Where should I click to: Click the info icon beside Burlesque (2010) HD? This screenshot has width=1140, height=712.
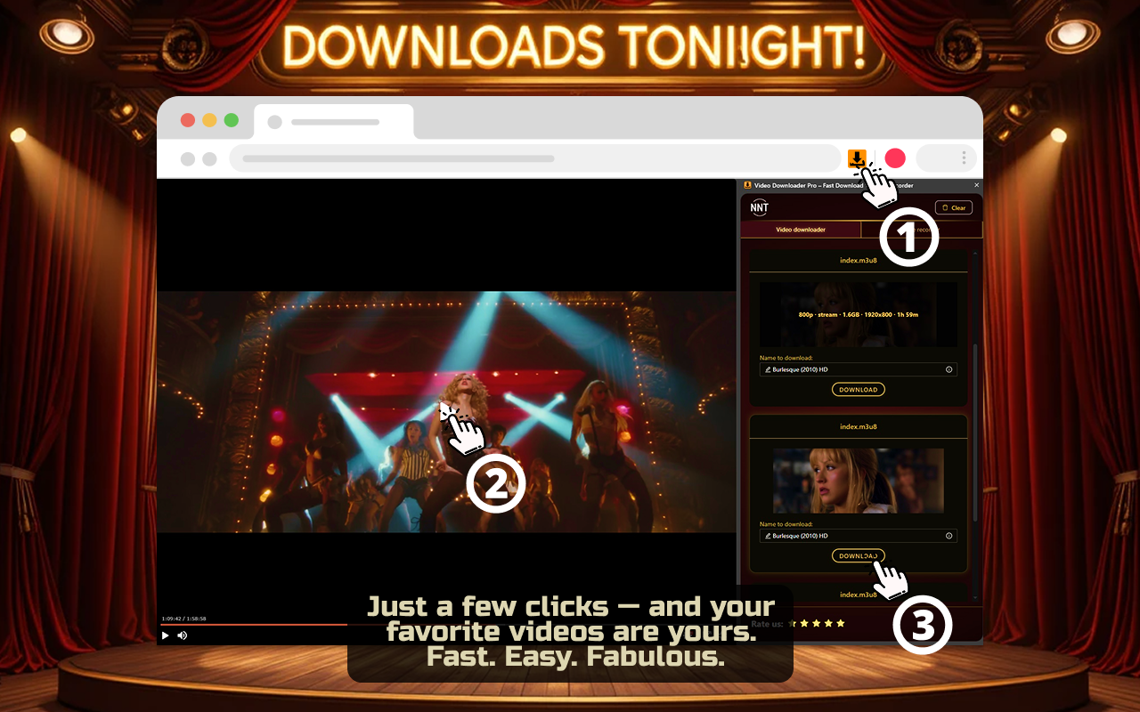949,369
